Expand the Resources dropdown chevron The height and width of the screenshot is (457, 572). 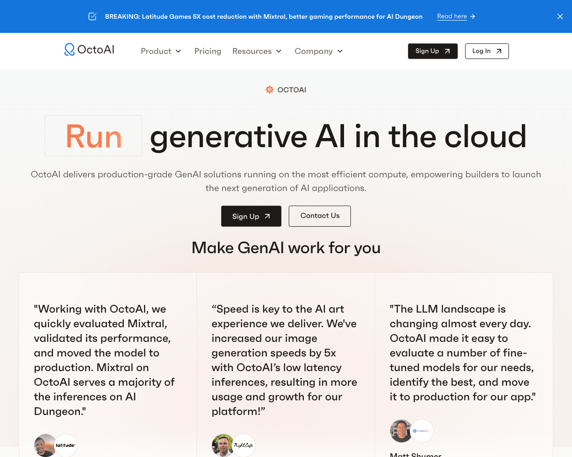coord(279,51)
